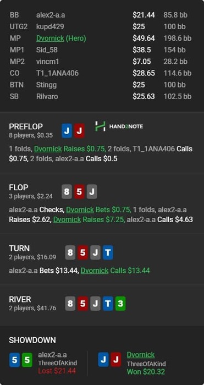Click the red 5 card on the Flop
This screenshot has height=385, width=204.
(79, 191)
